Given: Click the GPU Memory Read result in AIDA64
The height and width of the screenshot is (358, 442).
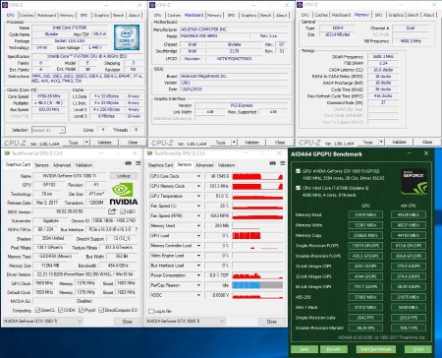Looking at the screenshot, I should [x=365, y=214].
